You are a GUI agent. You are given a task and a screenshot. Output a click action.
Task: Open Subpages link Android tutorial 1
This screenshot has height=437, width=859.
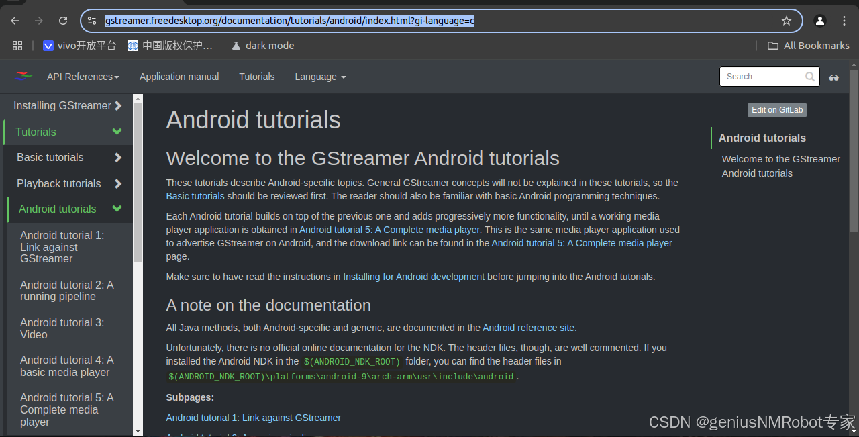254,418
